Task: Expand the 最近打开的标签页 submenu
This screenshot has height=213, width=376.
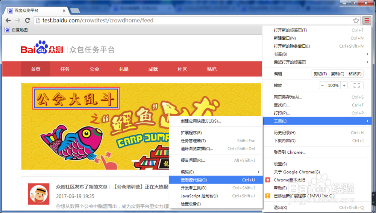Action: (x=317, y=62)
